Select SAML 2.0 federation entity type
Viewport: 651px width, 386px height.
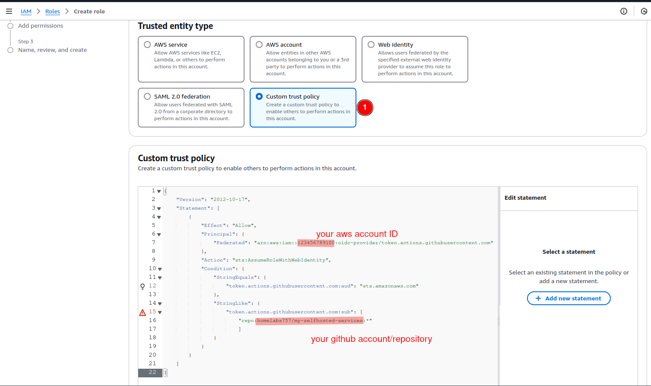(x=147, y=96)
